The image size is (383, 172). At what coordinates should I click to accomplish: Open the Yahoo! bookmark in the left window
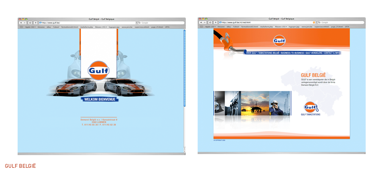click(x=56, y=27)
